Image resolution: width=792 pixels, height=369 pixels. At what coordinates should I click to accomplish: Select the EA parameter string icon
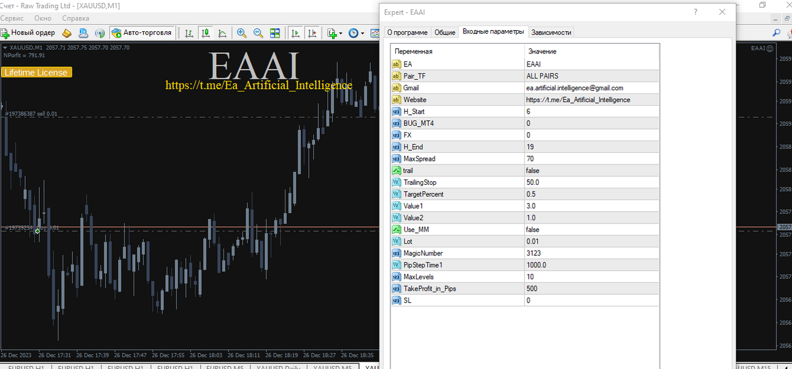coord(397,64)
